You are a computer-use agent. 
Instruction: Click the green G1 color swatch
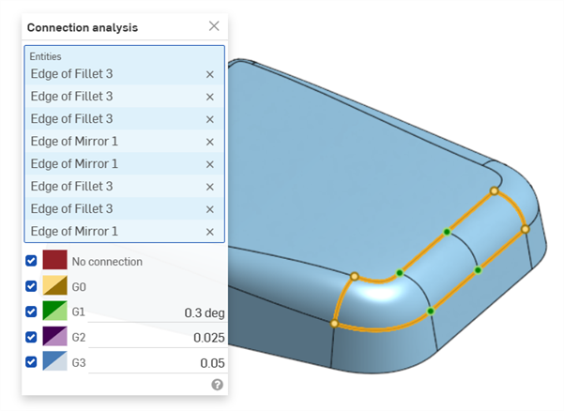(x=54, y=312)
